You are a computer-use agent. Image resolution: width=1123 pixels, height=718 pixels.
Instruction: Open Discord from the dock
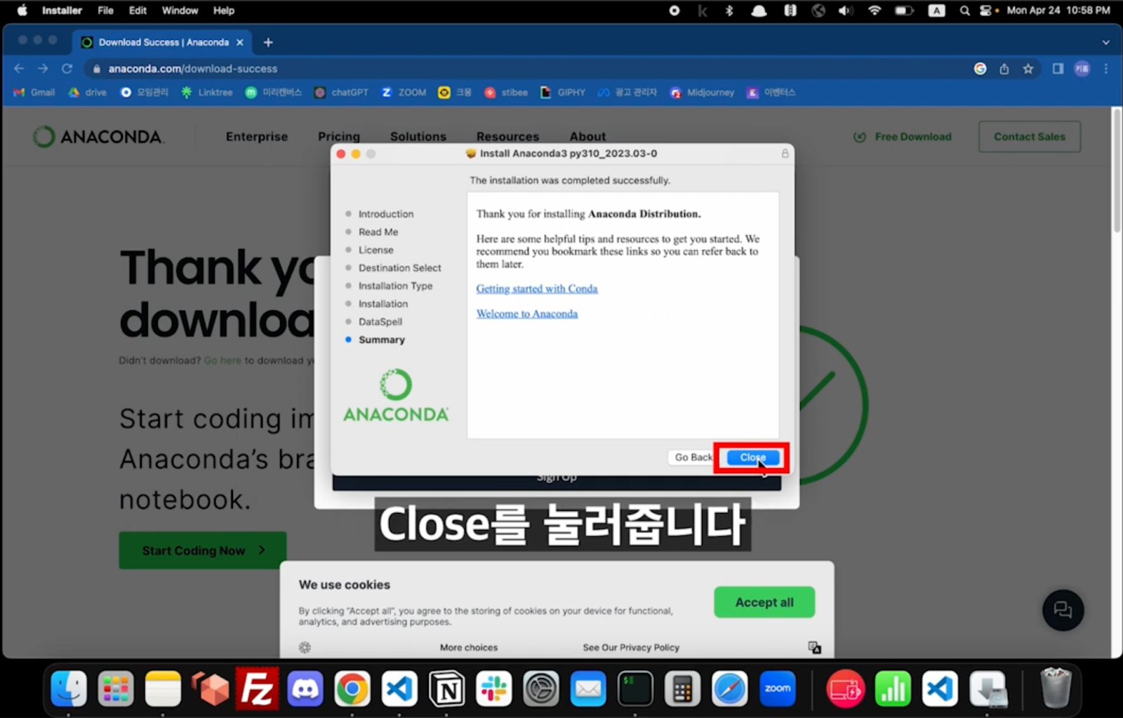point(305,689)
